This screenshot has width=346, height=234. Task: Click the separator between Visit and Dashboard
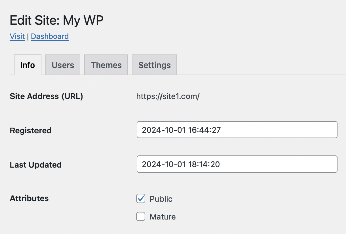(28, 36)
